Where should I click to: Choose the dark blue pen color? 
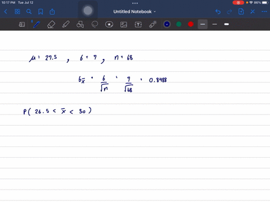(167, 24)
